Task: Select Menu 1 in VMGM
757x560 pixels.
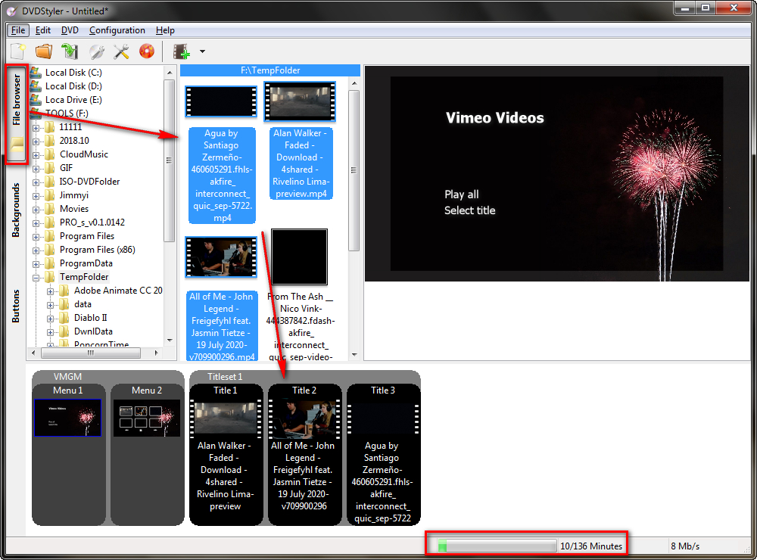Action: click(x=68, y=418)
